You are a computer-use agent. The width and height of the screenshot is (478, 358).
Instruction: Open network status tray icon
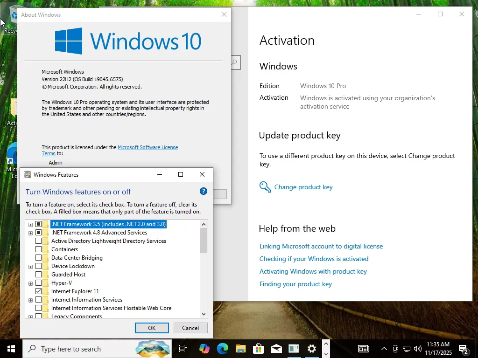407,349
